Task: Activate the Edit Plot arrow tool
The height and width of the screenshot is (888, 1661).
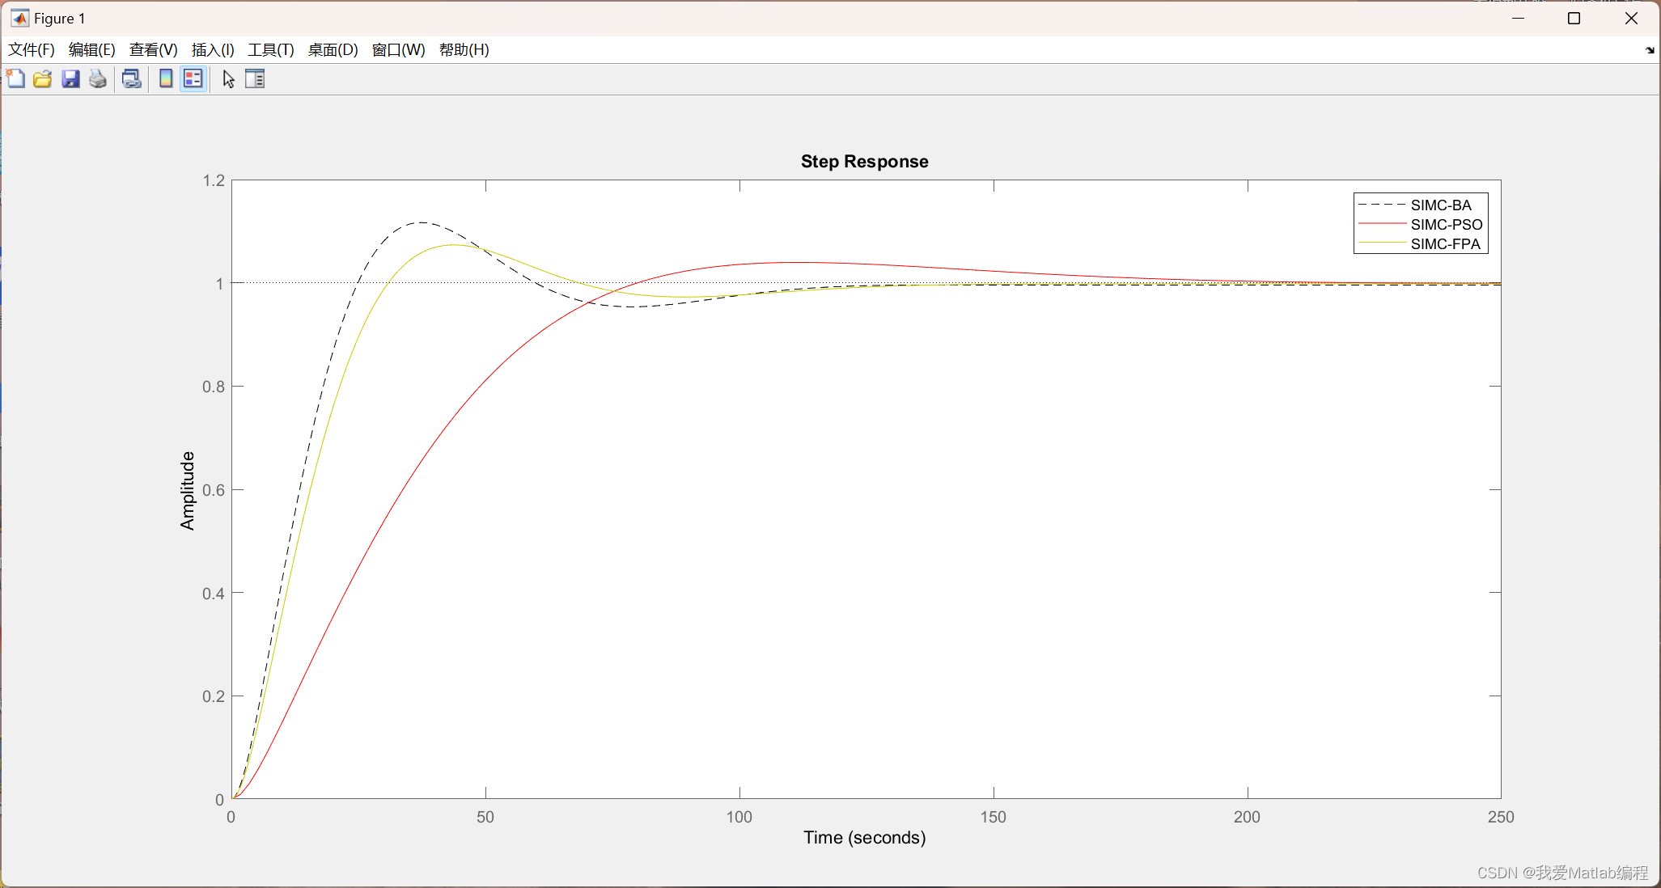Action: click(x=229, y=79)
